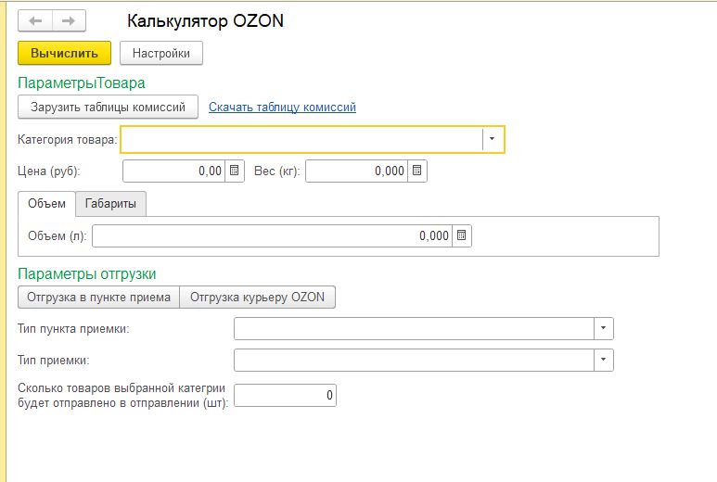The width and height of the screenshot is (717, 482).
Task: Click the Тип приемки label
Action: (54, 361)
